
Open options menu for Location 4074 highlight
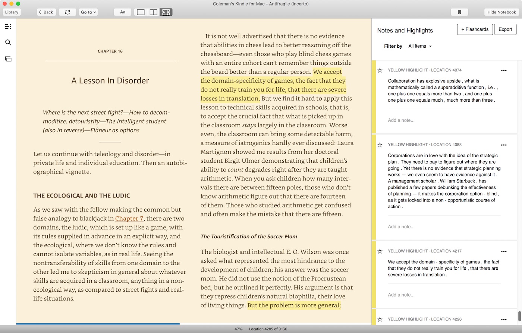pyautogui.click(x=504, y=70)
